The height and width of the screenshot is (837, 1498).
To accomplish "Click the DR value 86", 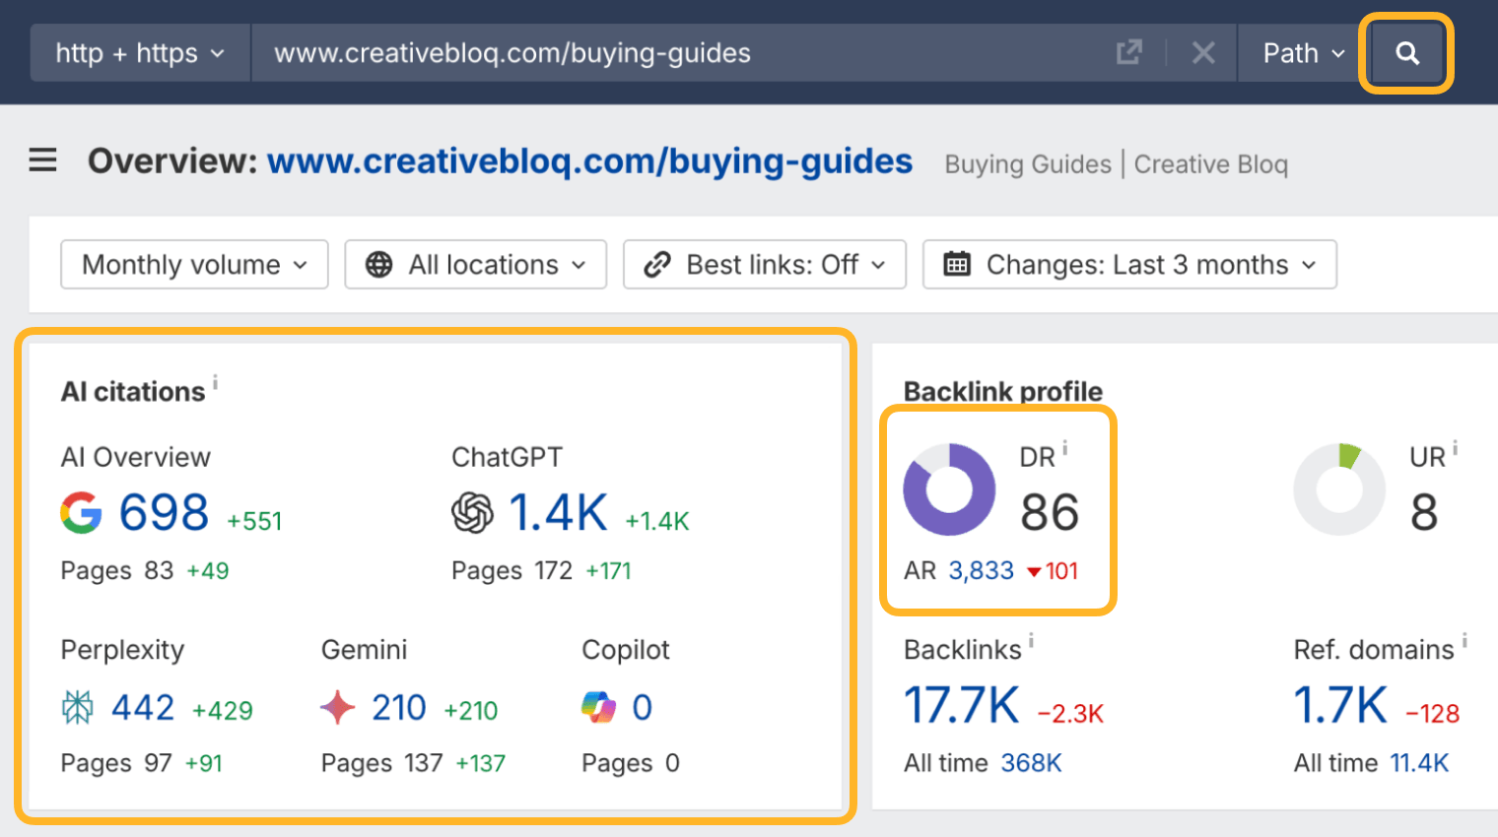I will click(x=1050, y=513).
